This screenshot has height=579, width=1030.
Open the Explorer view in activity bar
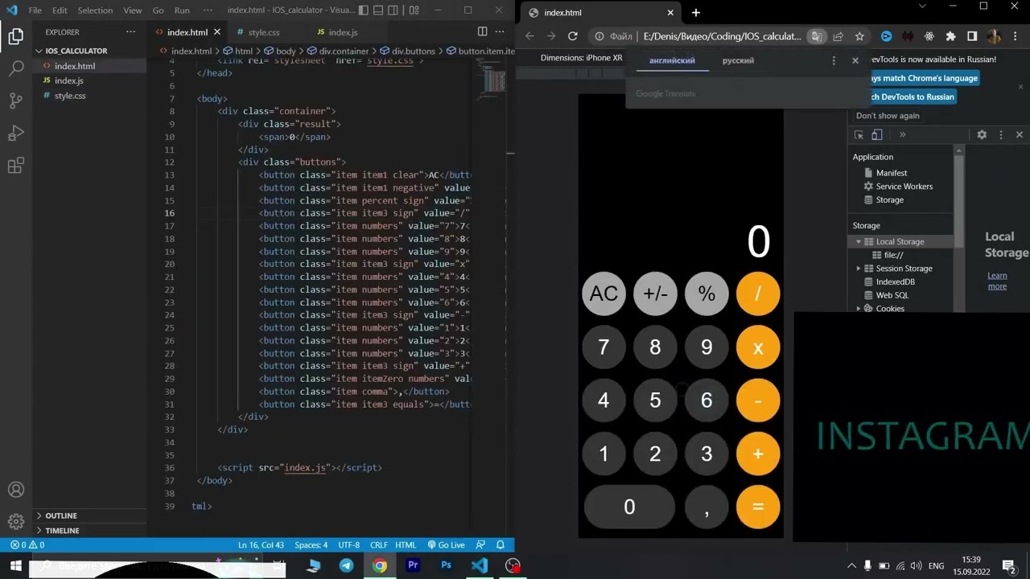15,36
